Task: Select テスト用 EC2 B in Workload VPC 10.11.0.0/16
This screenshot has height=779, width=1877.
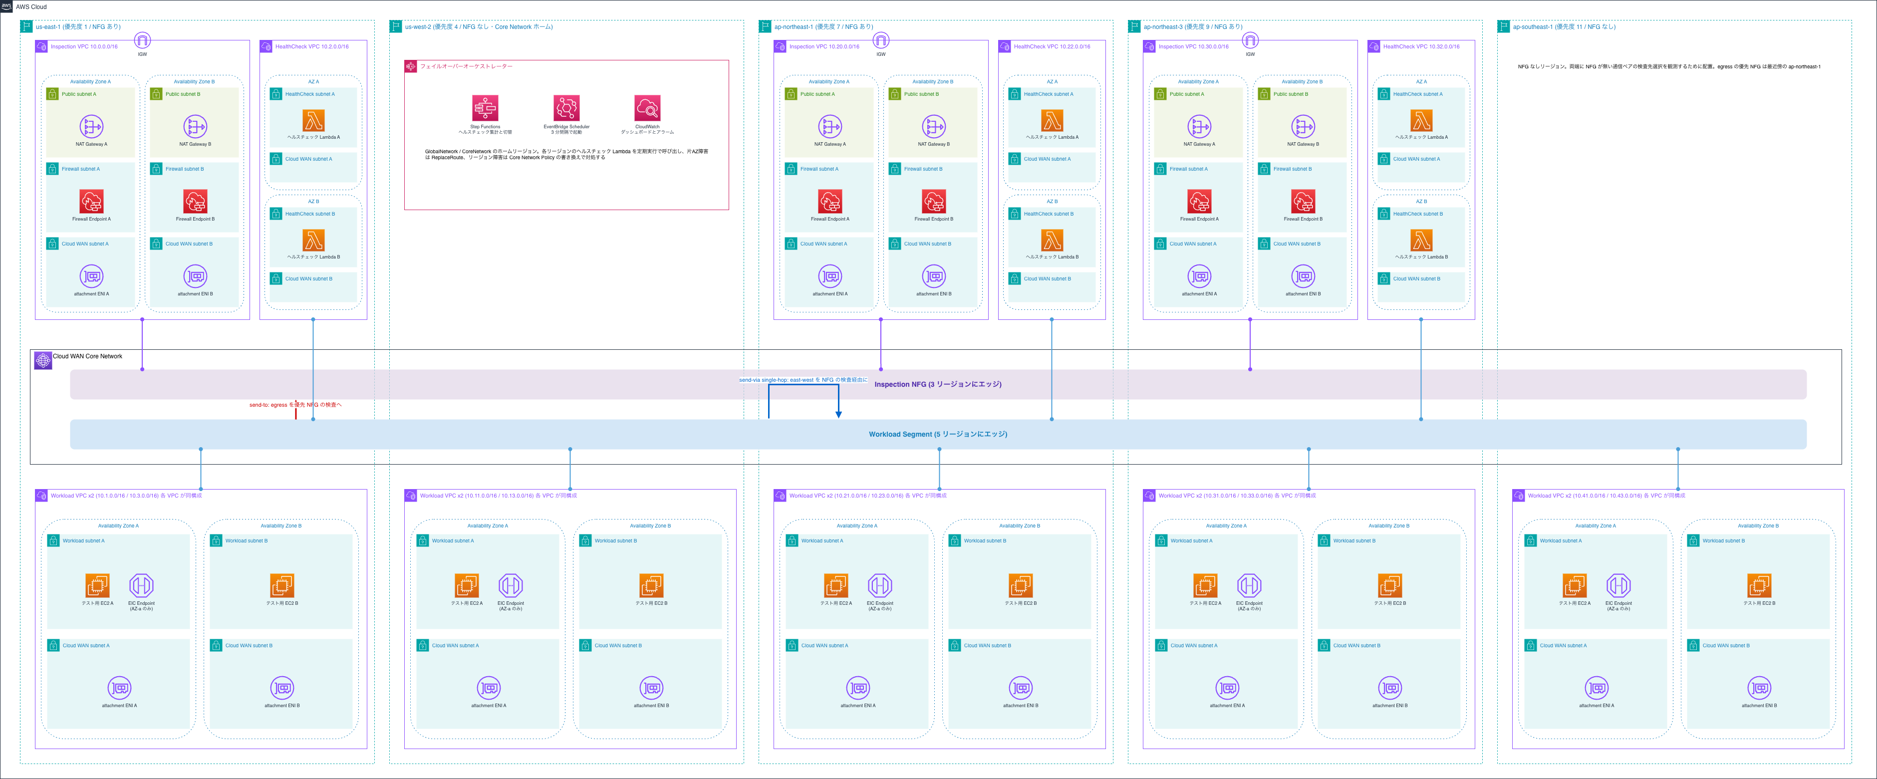Action: (651, 585)
